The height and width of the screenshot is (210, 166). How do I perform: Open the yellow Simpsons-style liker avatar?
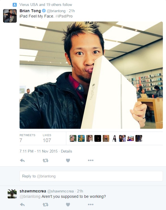click(x=81, y=138)
